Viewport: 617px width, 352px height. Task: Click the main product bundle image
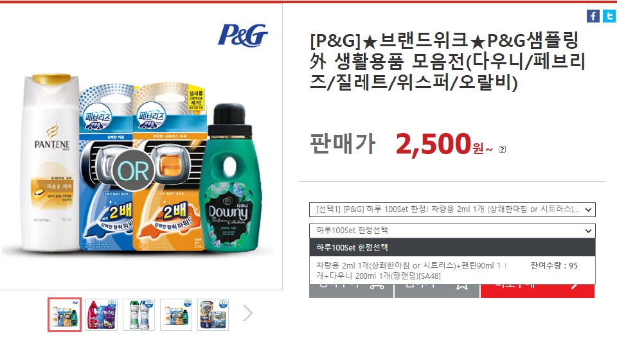point(141,146)
